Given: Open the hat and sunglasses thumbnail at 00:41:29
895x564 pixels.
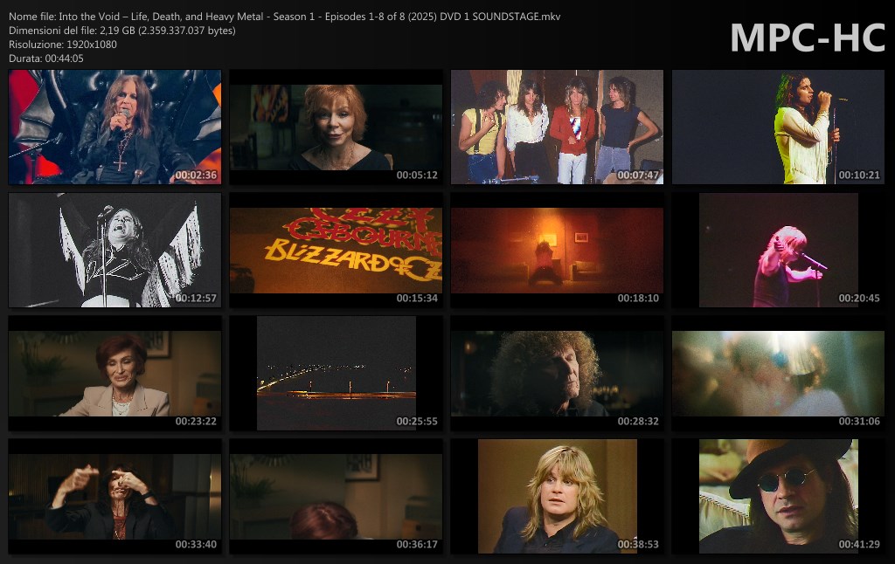Looking at the screenshot, I should click(x=778, y=497).
